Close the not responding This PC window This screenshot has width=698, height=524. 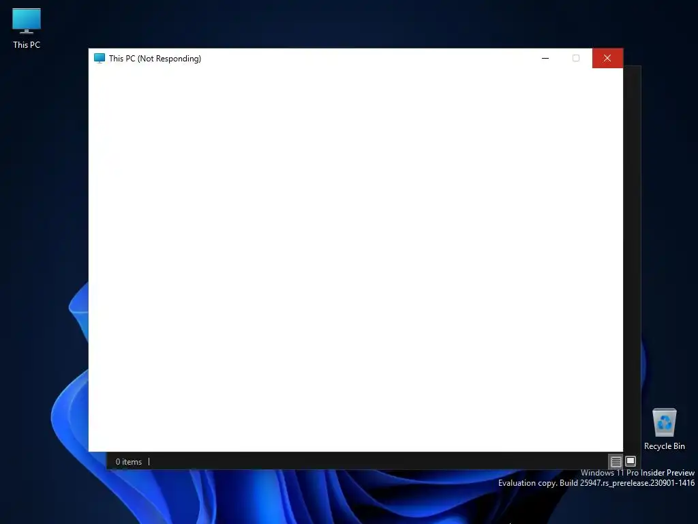(x=607, y=59)
